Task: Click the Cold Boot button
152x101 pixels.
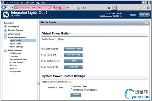Action: pyautogui.click(x=73, y=67)
